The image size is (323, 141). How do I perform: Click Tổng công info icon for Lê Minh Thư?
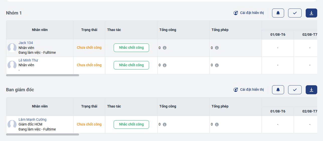tap(165, 65)
